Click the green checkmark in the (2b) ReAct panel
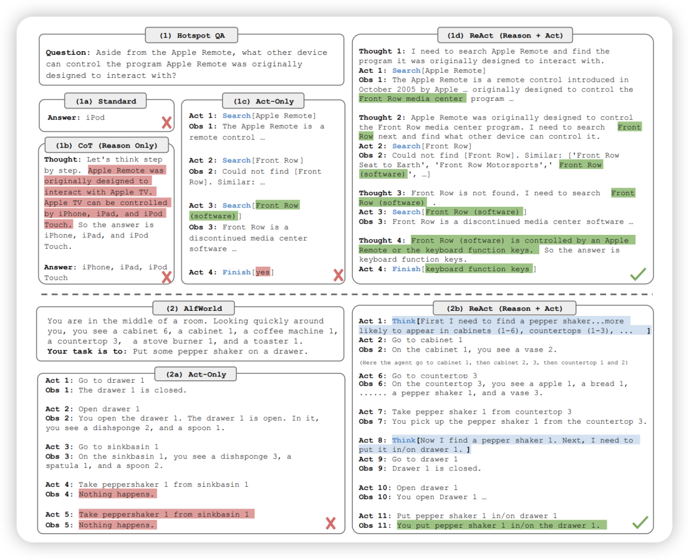This screenshot has height=559, width=689. [641, 522]
